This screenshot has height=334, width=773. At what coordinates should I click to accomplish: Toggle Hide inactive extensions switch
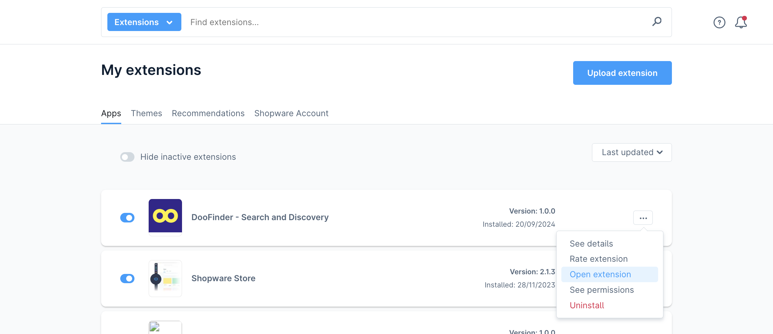127,157
